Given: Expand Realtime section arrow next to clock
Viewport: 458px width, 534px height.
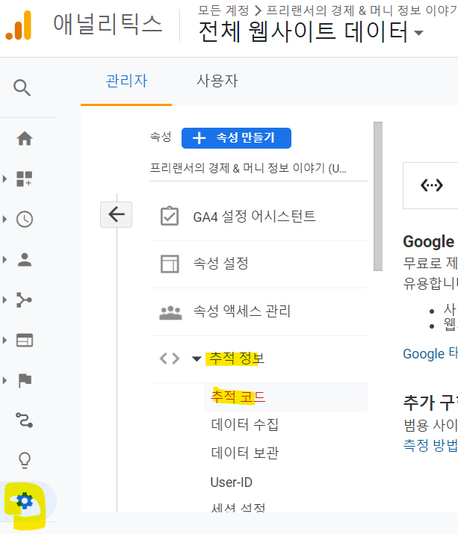Looking at the screenshot, I should click(4, 220).
